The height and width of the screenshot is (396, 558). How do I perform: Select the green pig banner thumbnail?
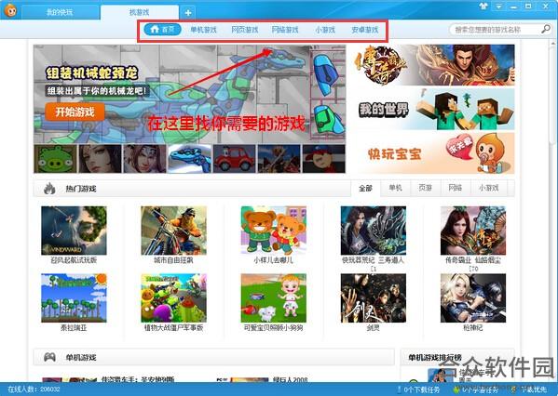click(x=55, y=159)
